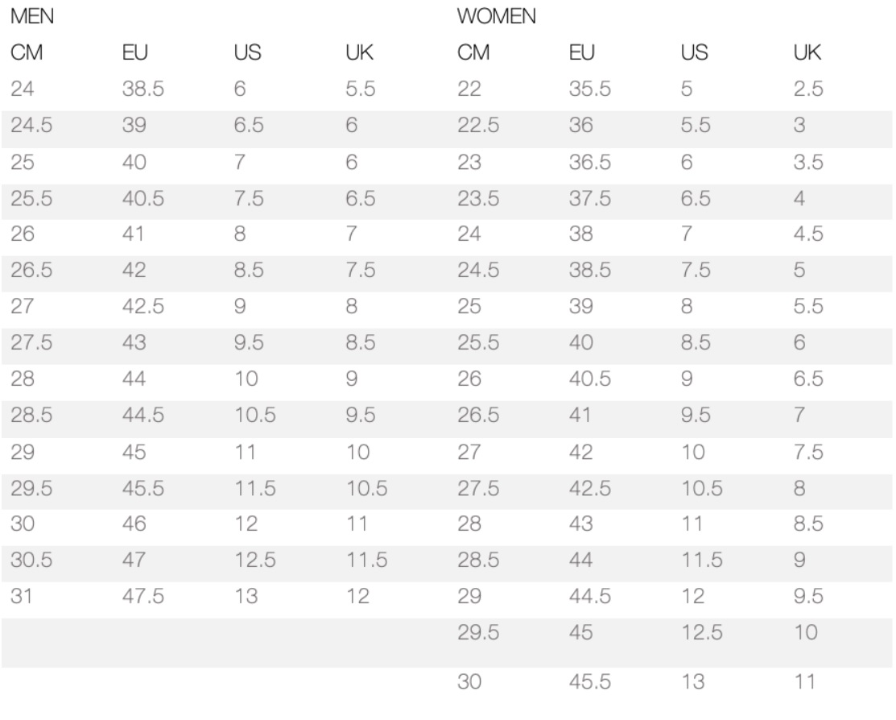Select men's CM value 30.5
This screenshot has height=720, width=896.
coord(31,559)
